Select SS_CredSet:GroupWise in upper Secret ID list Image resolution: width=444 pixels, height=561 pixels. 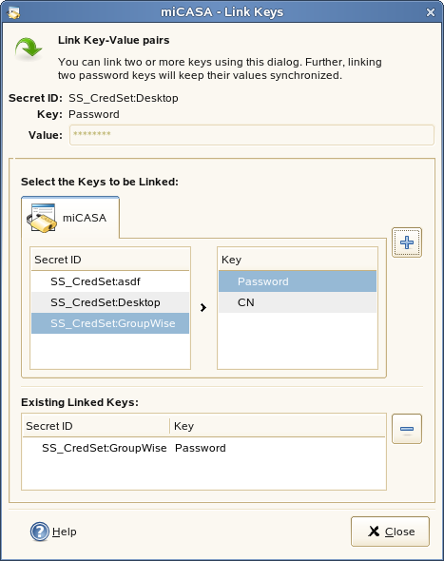tap(110, 323)
